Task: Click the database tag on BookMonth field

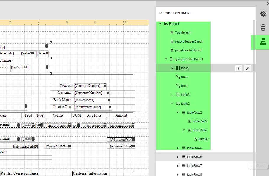Action: point(109,100)
